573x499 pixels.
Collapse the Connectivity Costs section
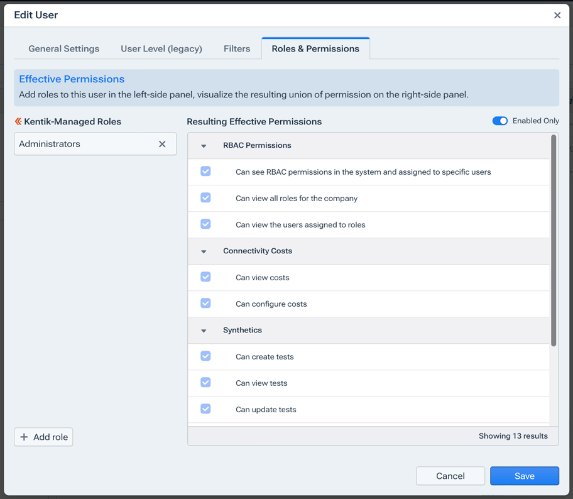[204, 251]
